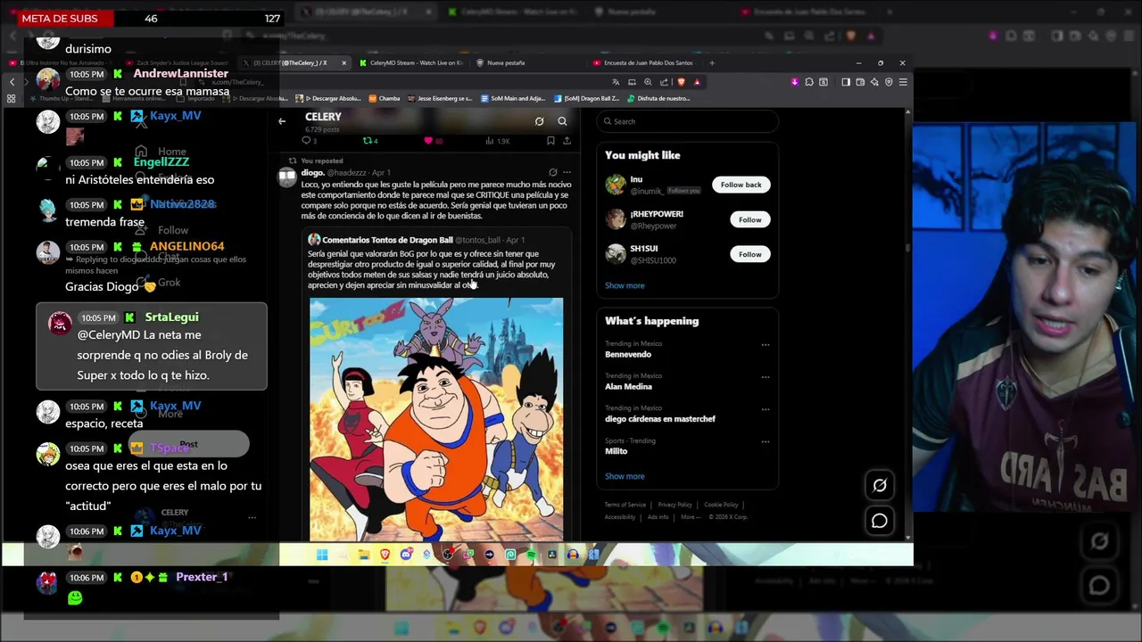Viewport: 1142px width, 642px height.
Task: Open Grok icon in CELERY profile header
Action: tap(539, 121)
